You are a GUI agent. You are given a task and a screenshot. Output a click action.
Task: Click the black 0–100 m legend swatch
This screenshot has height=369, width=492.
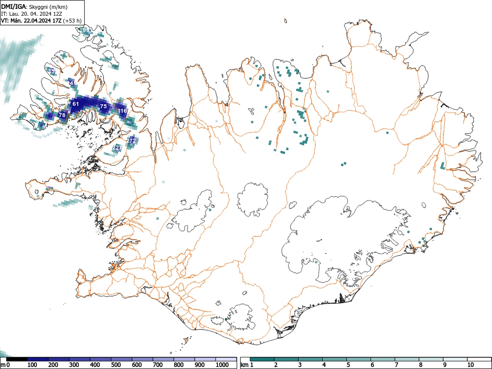tap(17, 359)
